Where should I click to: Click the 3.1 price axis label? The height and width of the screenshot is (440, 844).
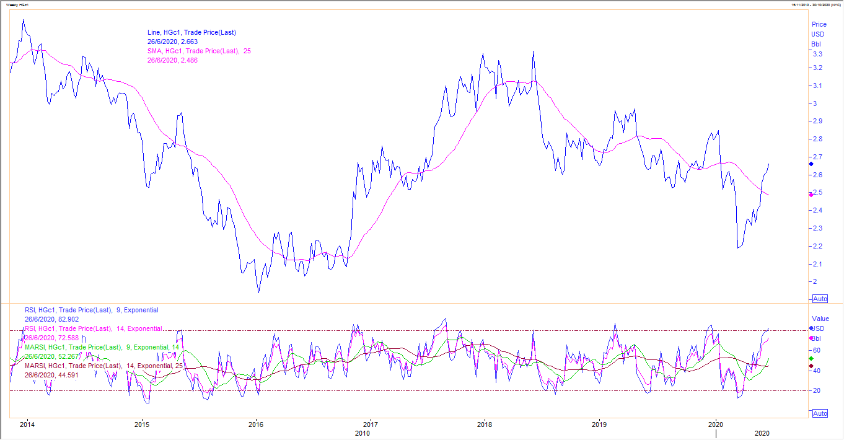(817, 86)
